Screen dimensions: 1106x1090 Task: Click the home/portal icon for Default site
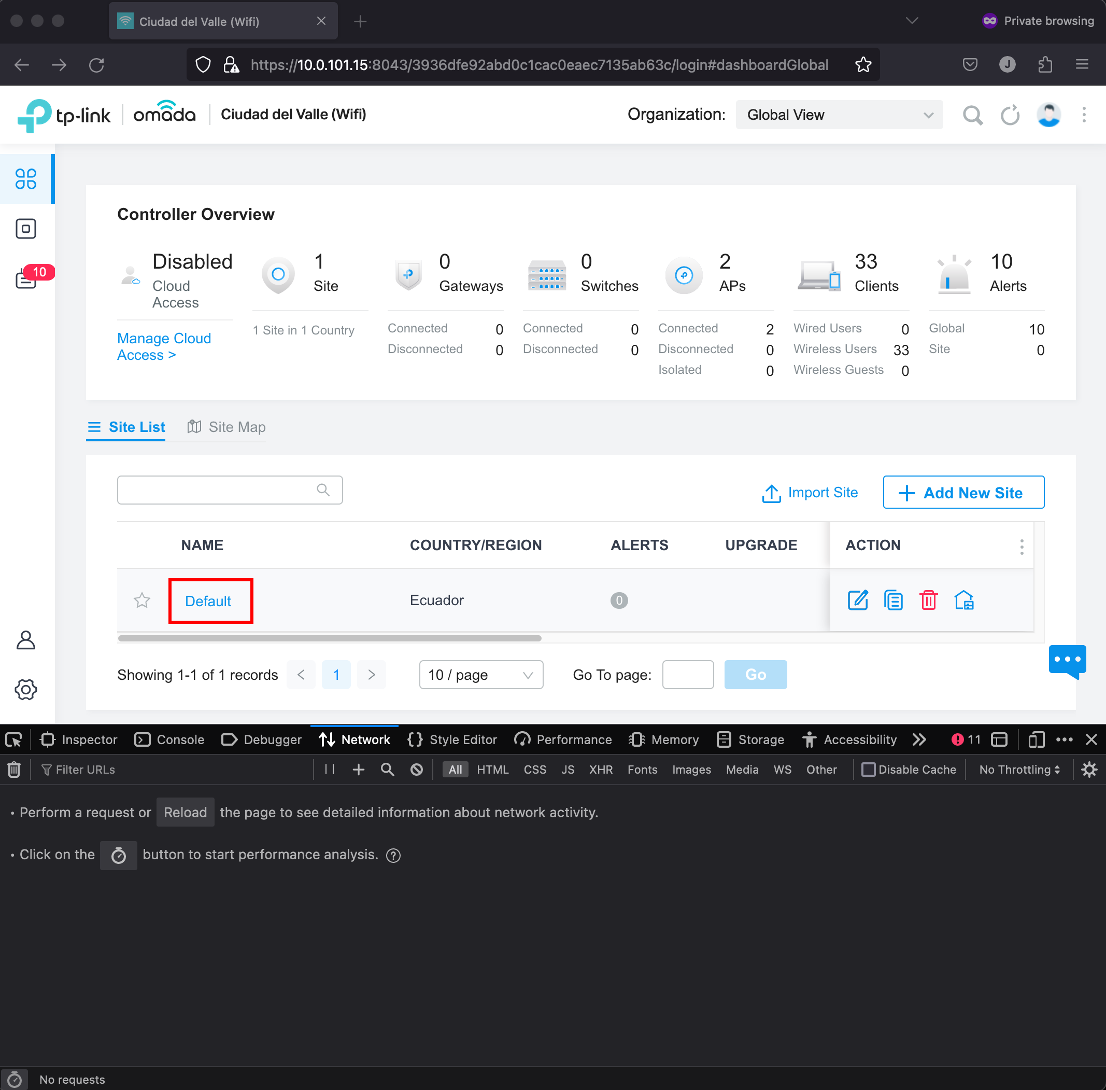963,600
